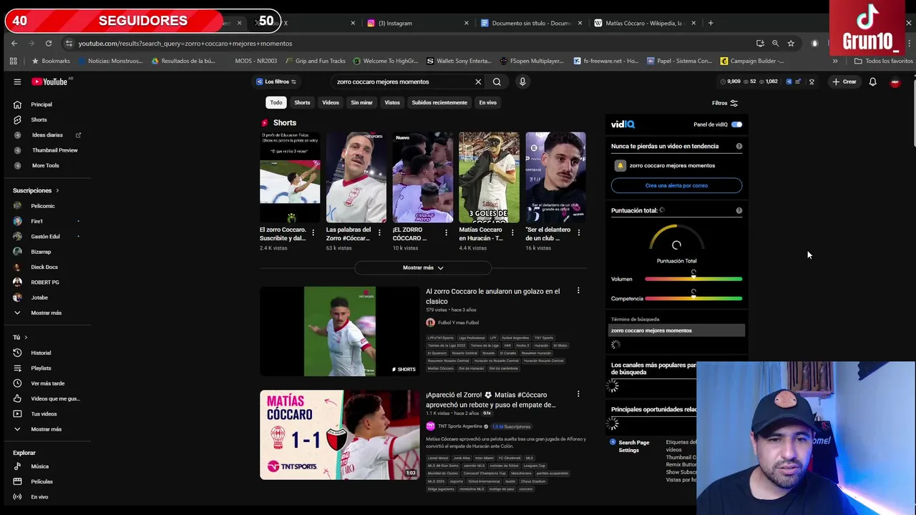
Task: Open the account avatar menu
Action: pos(895,82)
